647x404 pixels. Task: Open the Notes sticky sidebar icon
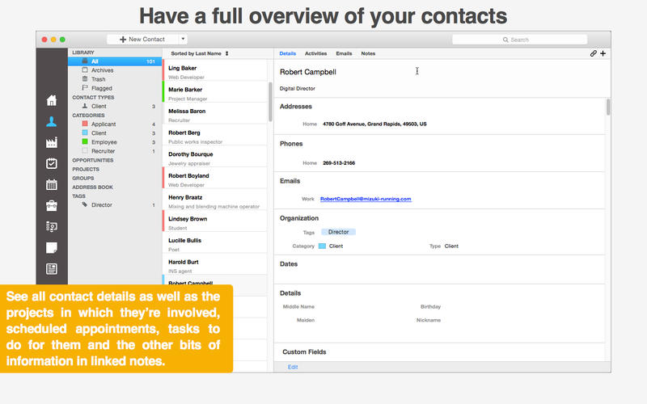click(52, 247)
